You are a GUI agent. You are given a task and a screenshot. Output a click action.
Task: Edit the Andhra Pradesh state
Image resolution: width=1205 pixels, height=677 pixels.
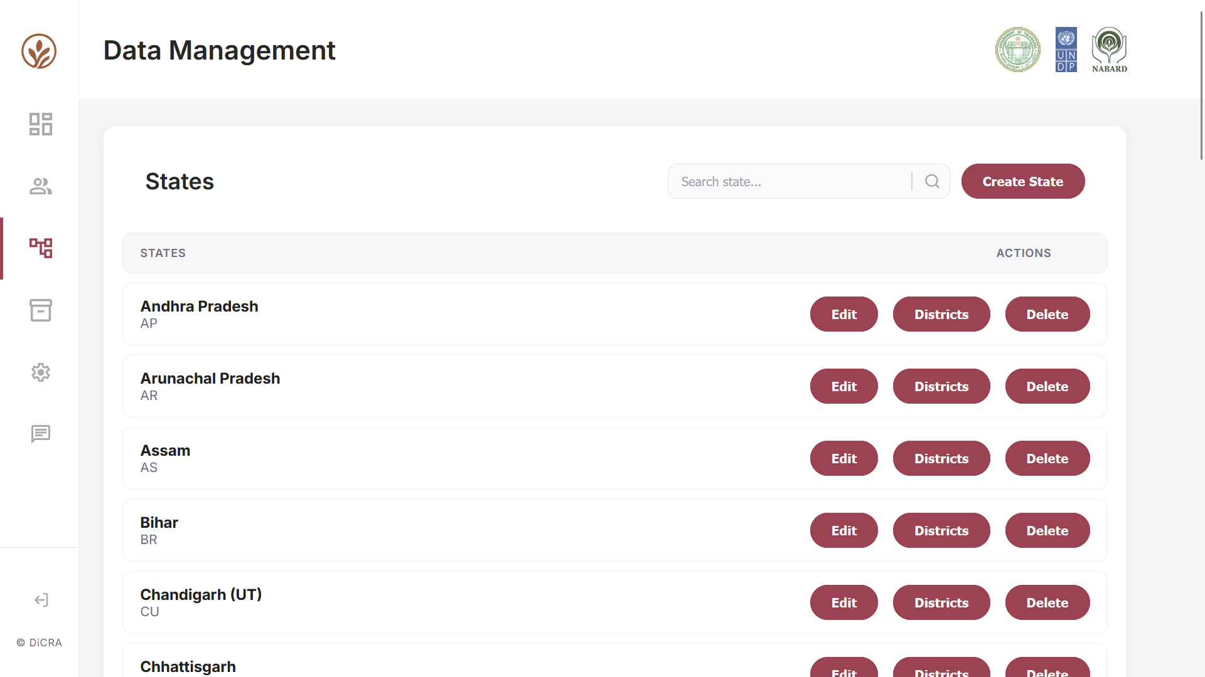point(844,314)
